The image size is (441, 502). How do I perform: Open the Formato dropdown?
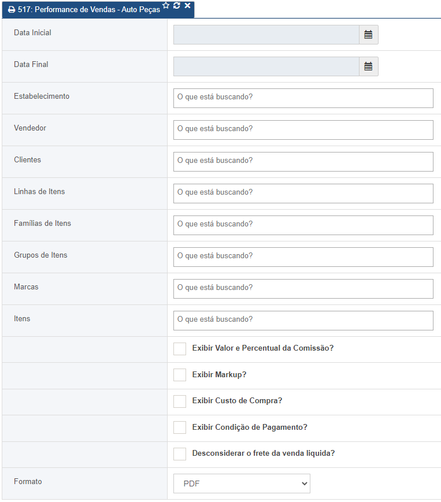[x=242, y=484]
